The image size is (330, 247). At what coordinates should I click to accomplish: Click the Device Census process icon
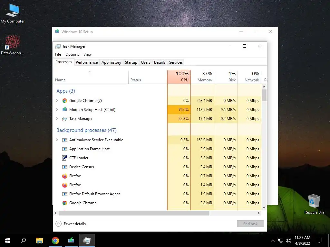64,167
